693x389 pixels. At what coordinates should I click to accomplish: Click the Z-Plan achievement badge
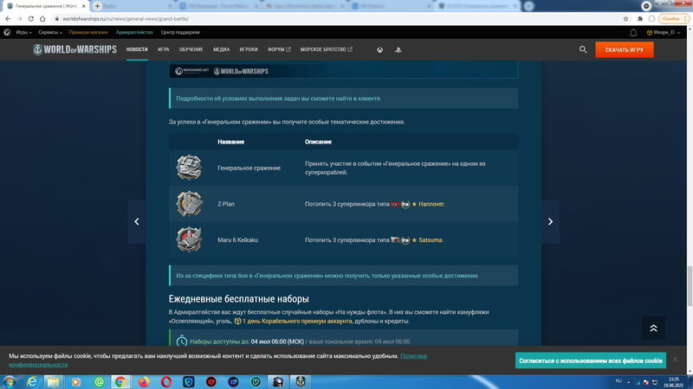pos(189,204)
